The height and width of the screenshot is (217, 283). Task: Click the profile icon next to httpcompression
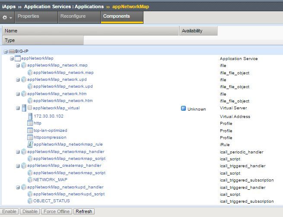[x=30, y=137]
